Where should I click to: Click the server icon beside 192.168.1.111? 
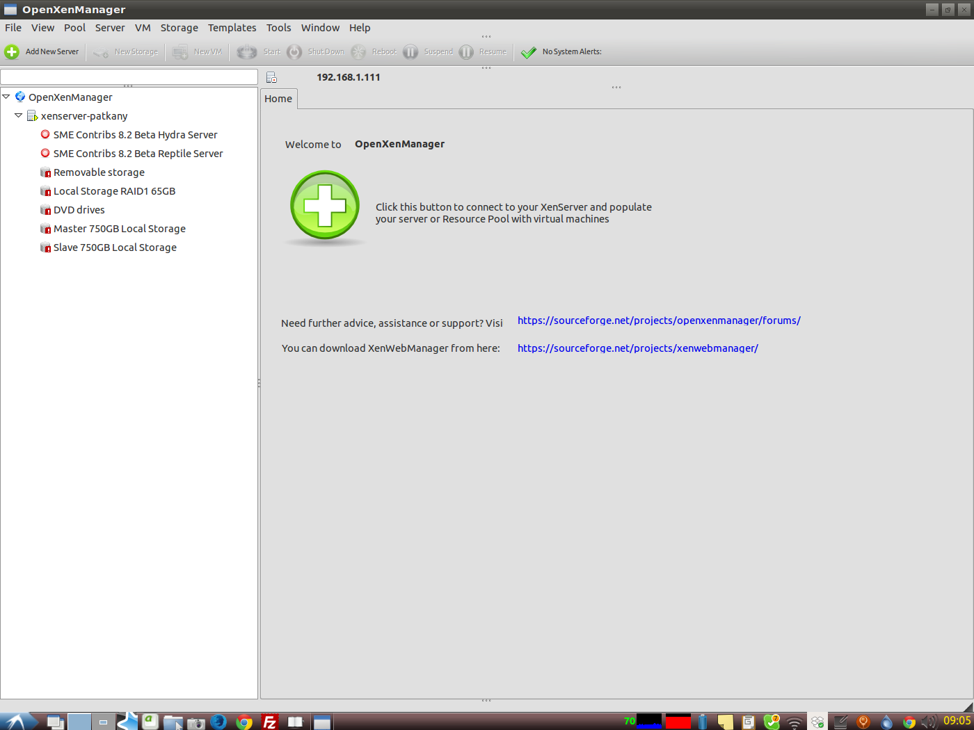coord(271,78)
